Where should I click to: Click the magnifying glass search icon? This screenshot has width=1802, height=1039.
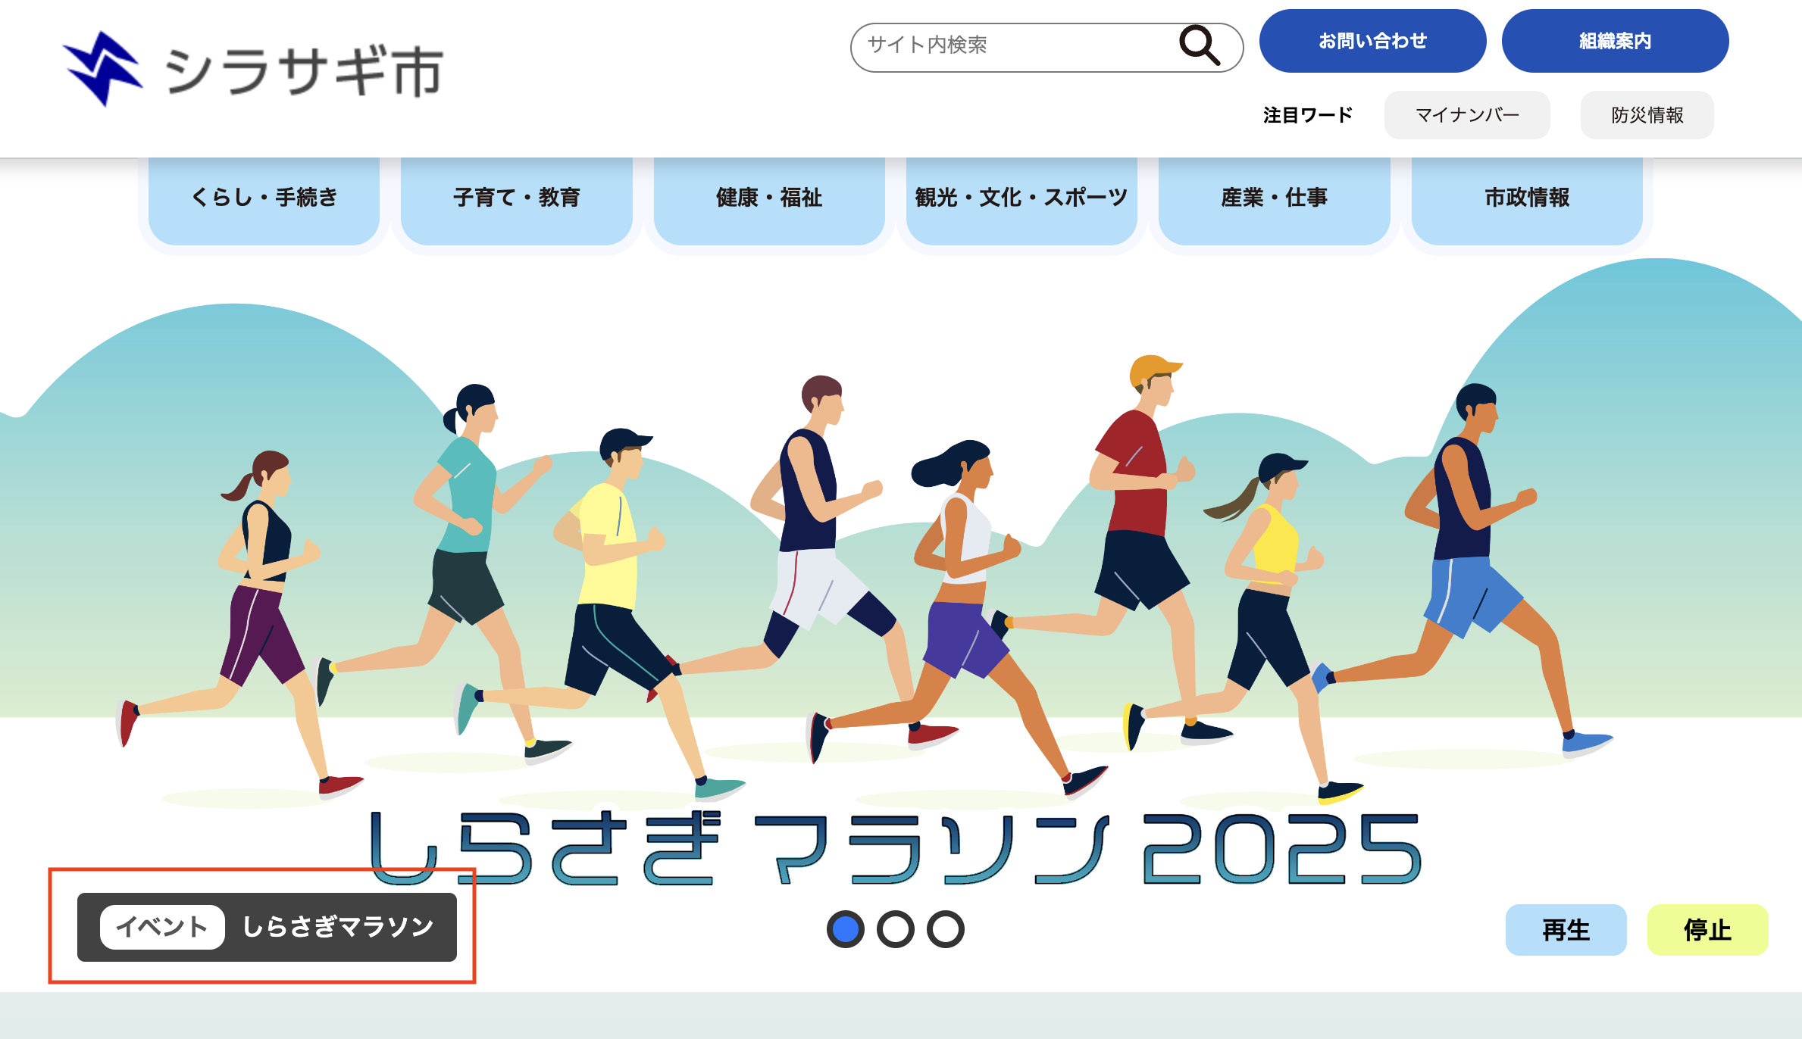point(1200,45)
